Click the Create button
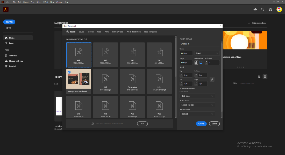 (x=201, y=124)
